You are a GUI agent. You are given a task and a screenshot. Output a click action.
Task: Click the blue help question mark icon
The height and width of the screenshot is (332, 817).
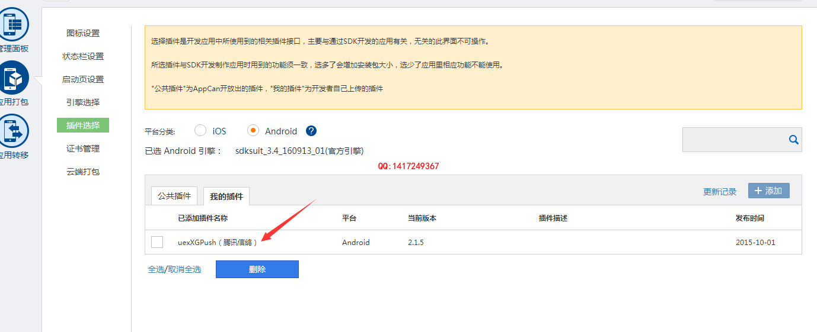[x=311, y=131]
